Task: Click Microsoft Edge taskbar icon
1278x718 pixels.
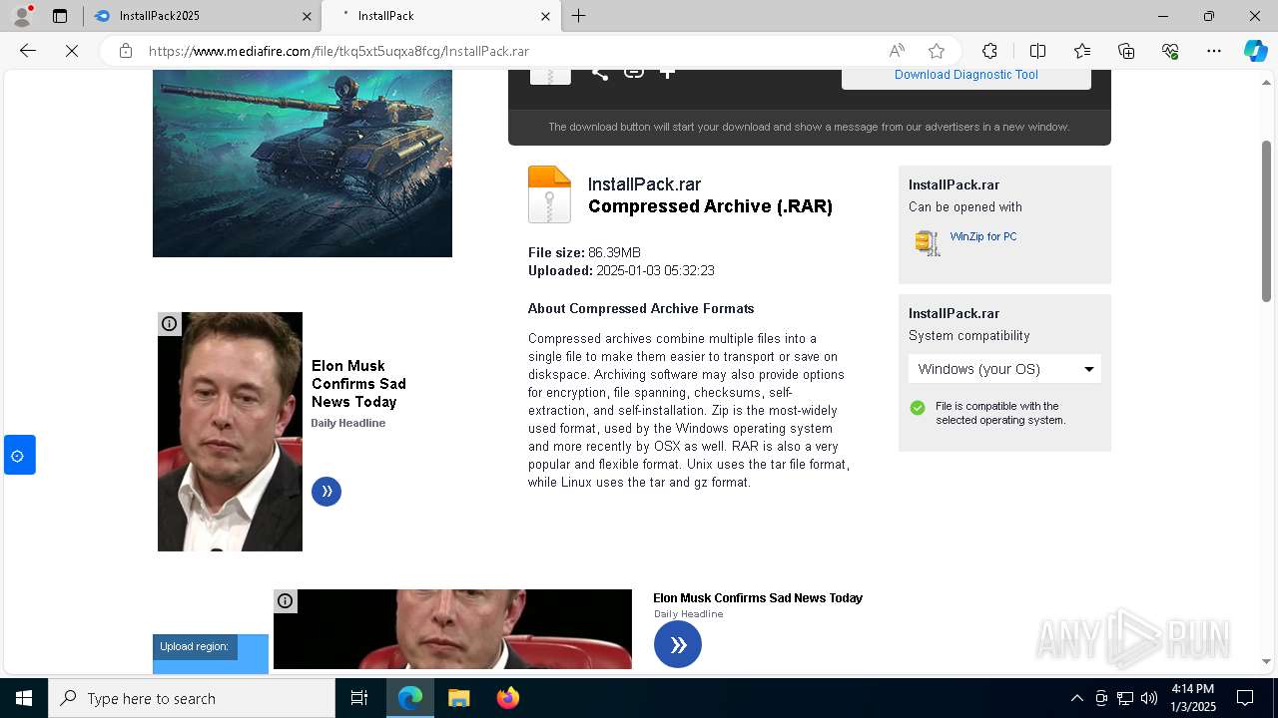Action: [410, 698]
